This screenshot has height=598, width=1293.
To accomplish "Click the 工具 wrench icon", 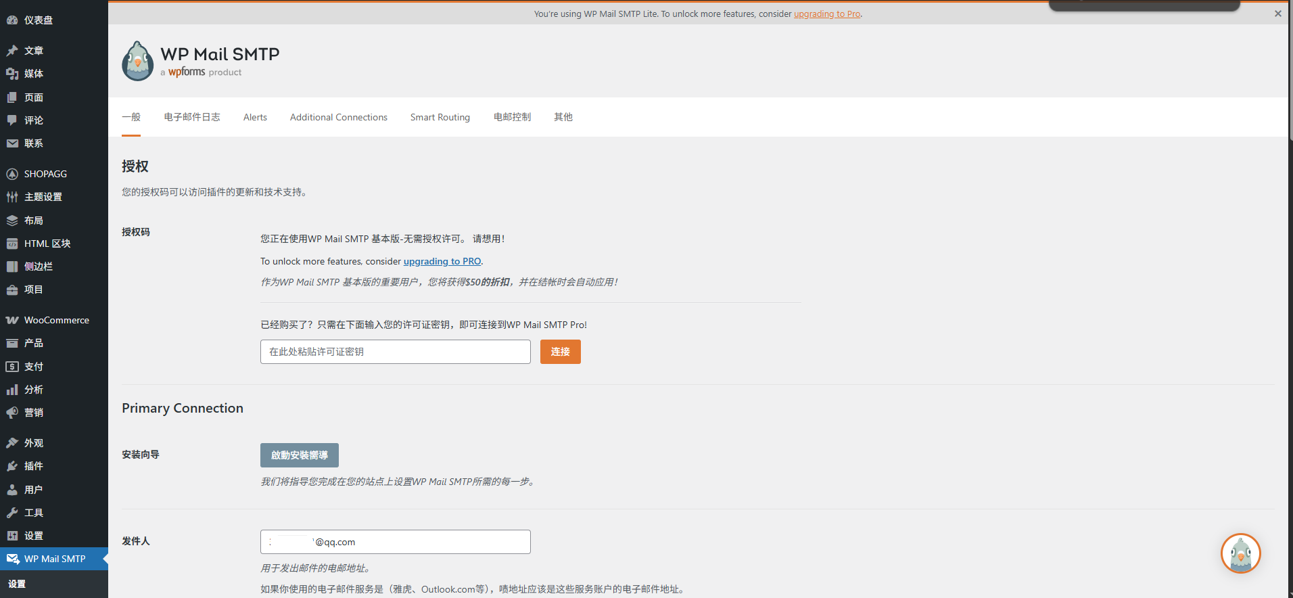I will point(12,513).
